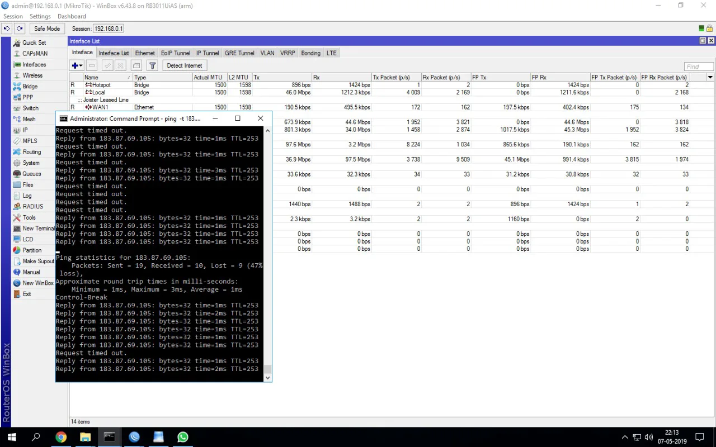Open Quick Set in the sidebar
Viewport: 716px width, 447px height.
pos(34,42)
